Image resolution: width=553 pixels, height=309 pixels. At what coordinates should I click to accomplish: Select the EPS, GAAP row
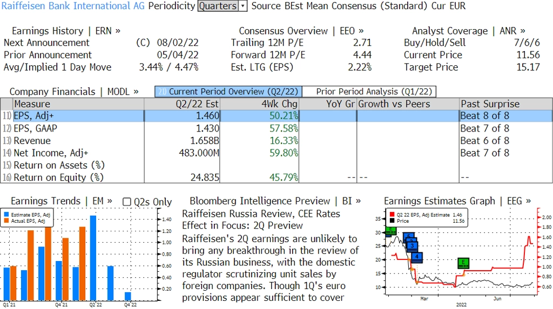[x=276, y=128]
